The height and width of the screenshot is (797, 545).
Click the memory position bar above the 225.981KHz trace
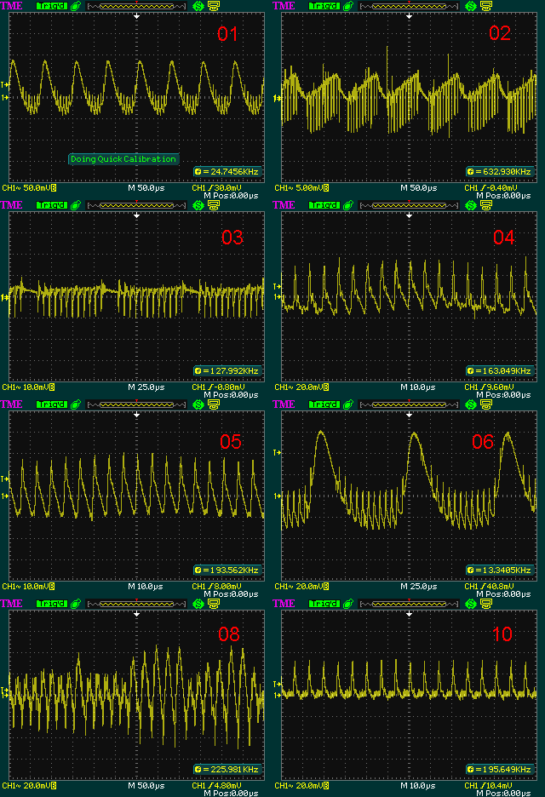137,604
